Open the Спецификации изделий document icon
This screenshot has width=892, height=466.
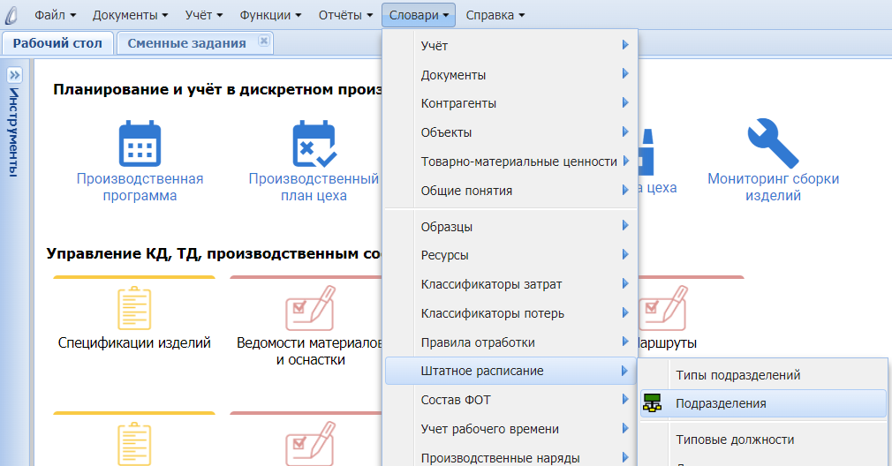pos(134,308)
